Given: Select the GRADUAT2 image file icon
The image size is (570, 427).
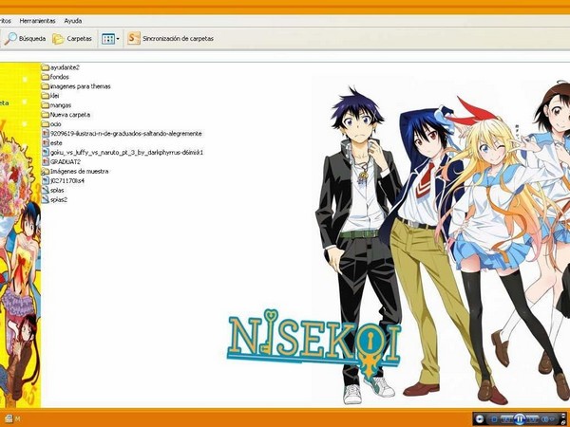Looking at the screenshot, I should pos(45,162).
